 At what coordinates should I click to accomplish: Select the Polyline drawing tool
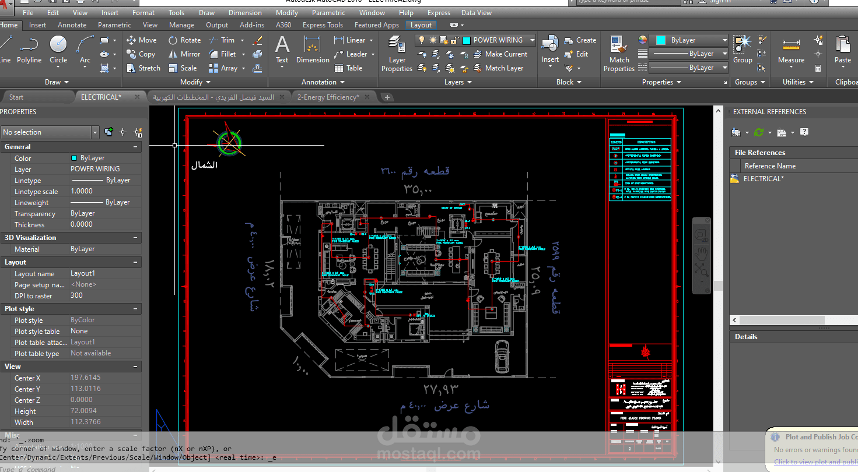click(29, 50)
